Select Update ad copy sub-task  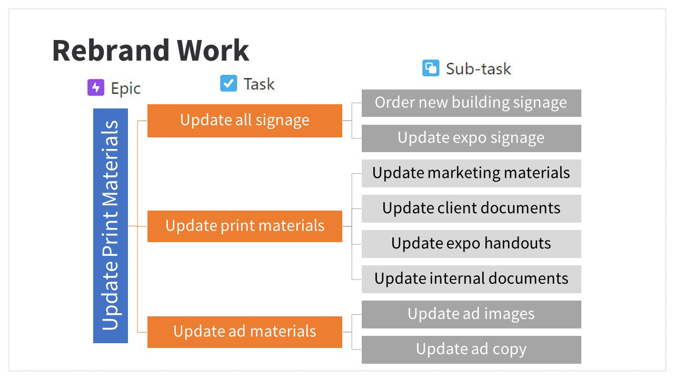(x=471, y=350)
